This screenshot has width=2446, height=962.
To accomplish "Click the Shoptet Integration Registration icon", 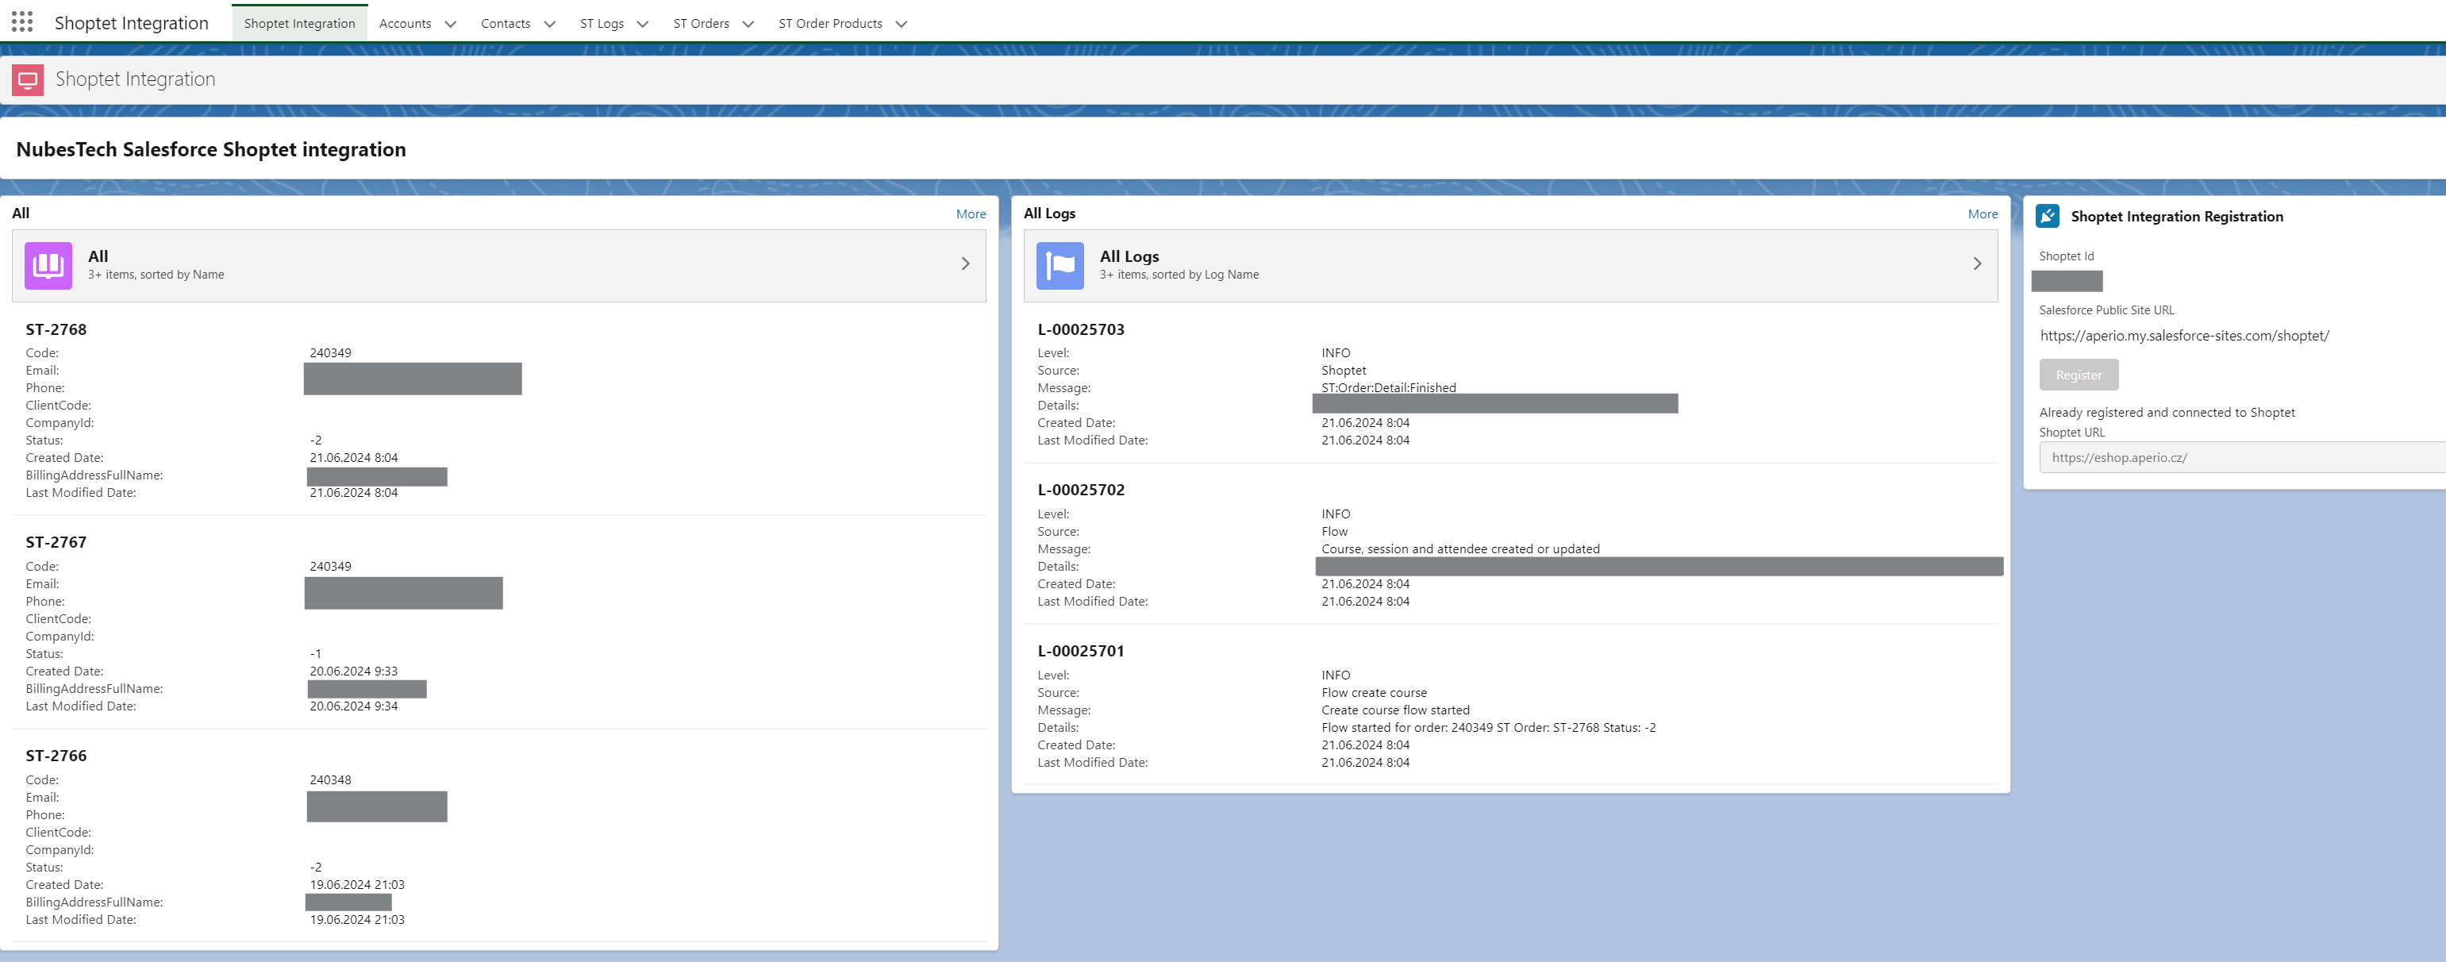I will tap(2048, 217).
